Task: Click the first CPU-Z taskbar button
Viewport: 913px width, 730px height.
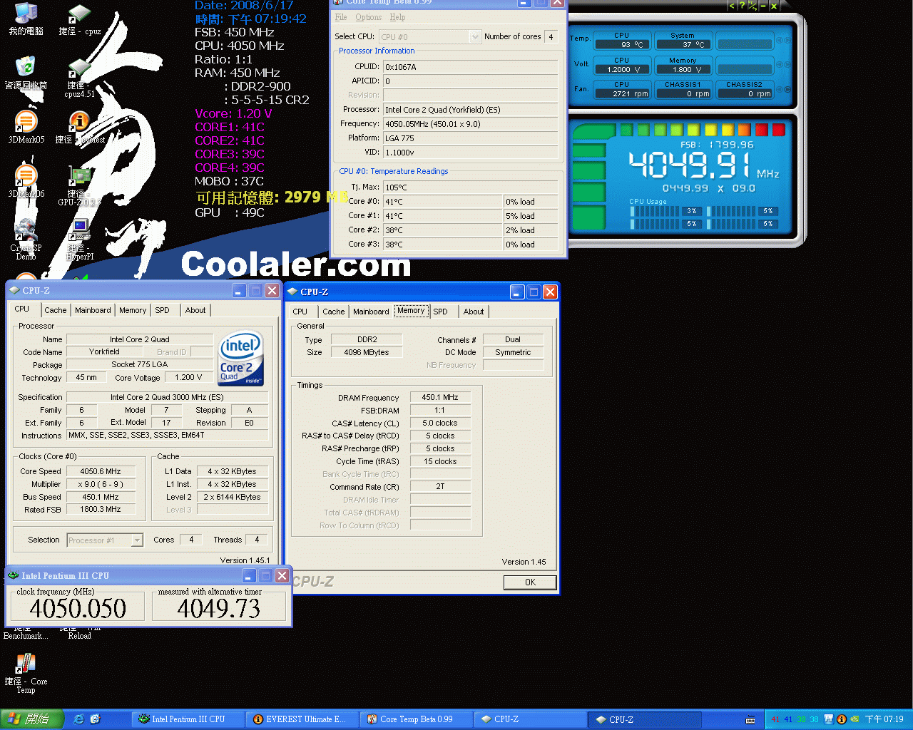Action: 531,719
